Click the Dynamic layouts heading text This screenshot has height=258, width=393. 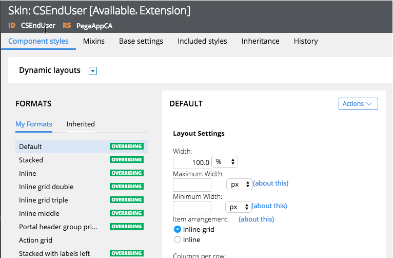[50, 70]
